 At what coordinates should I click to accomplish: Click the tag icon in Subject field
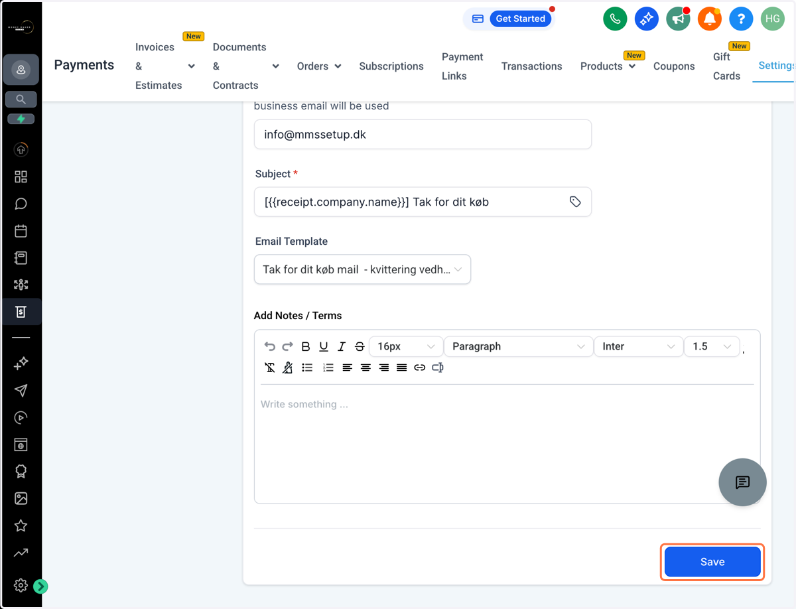point(575,202)
